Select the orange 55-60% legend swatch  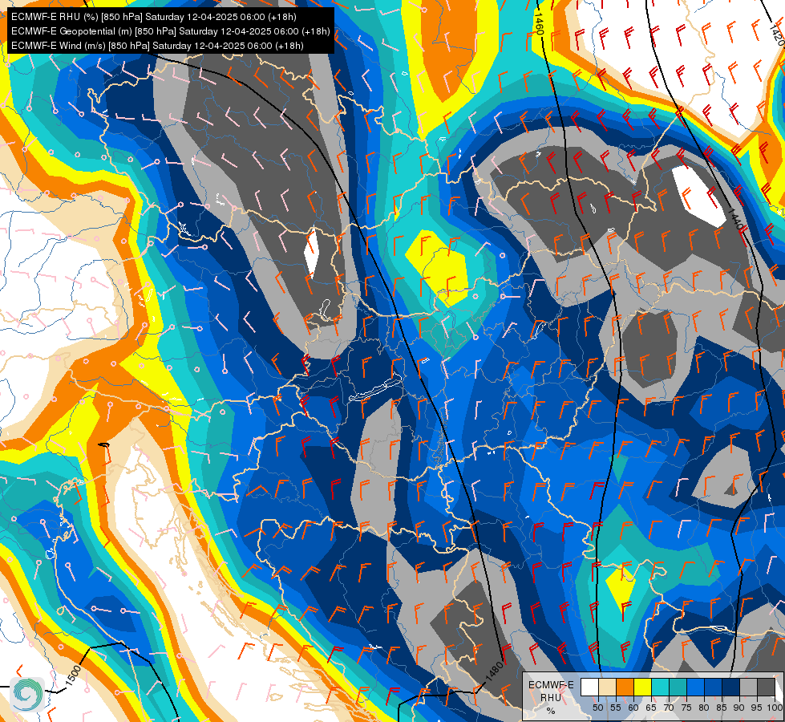point(625,687)
